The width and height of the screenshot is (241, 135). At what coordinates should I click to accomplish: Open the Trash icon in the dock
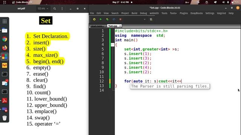pos(5,118)
